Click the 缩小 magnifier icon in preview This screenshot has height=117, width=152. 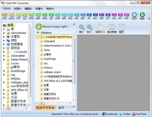point(81,27)
